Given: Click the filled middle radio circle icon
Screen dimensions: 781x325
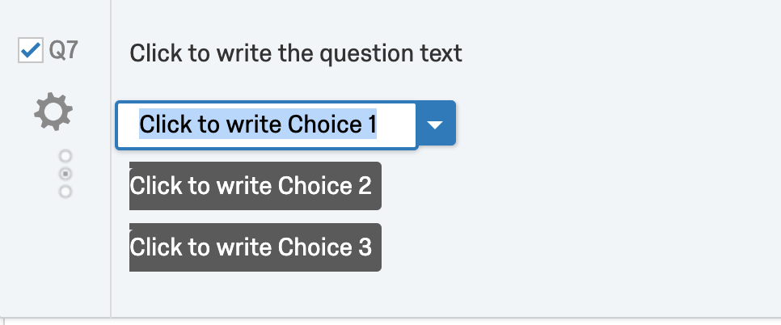Looking at the screenshot, I should [66, 173].
